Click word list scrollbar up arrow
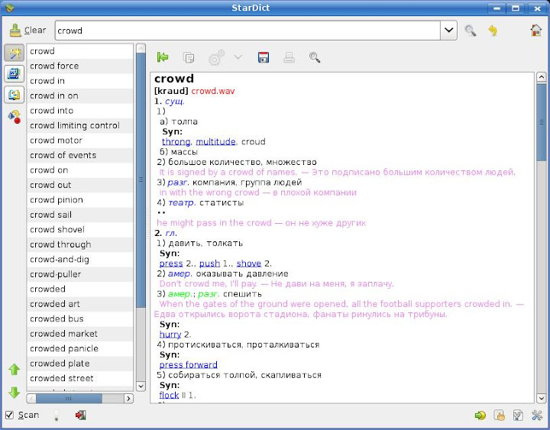This screenshot has width=550, height=430. (141, 48)
